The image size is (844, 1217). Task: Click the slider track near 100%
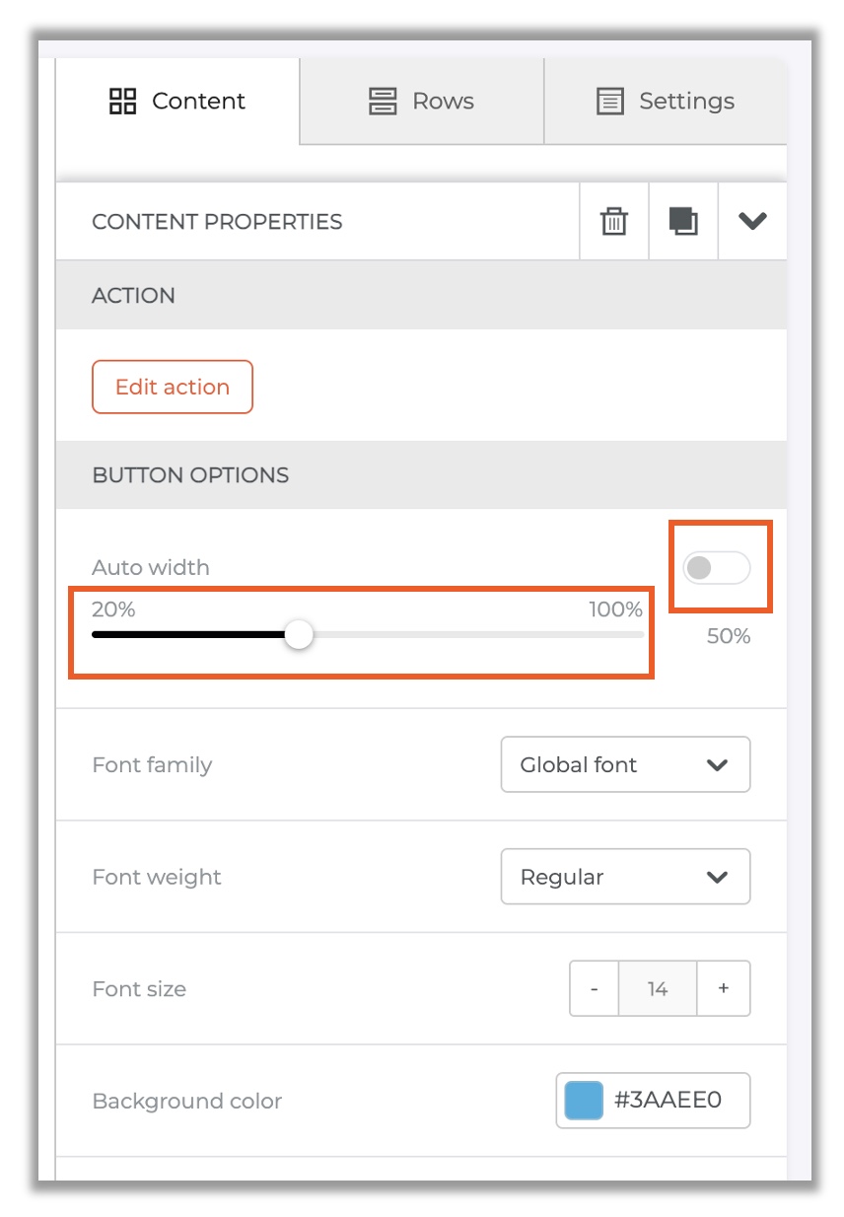click(x=631, y=635)
